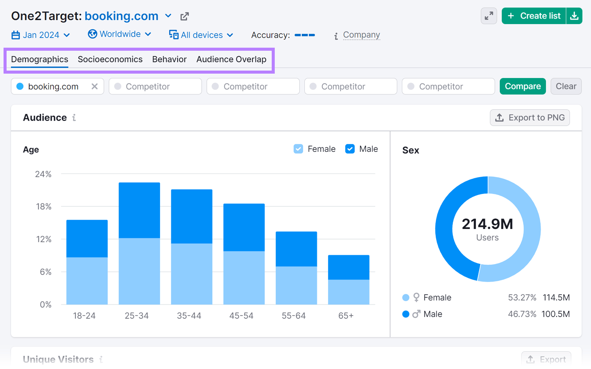Click the green Compare button
This screenshot has width=591, height=369.
(523, 86)
